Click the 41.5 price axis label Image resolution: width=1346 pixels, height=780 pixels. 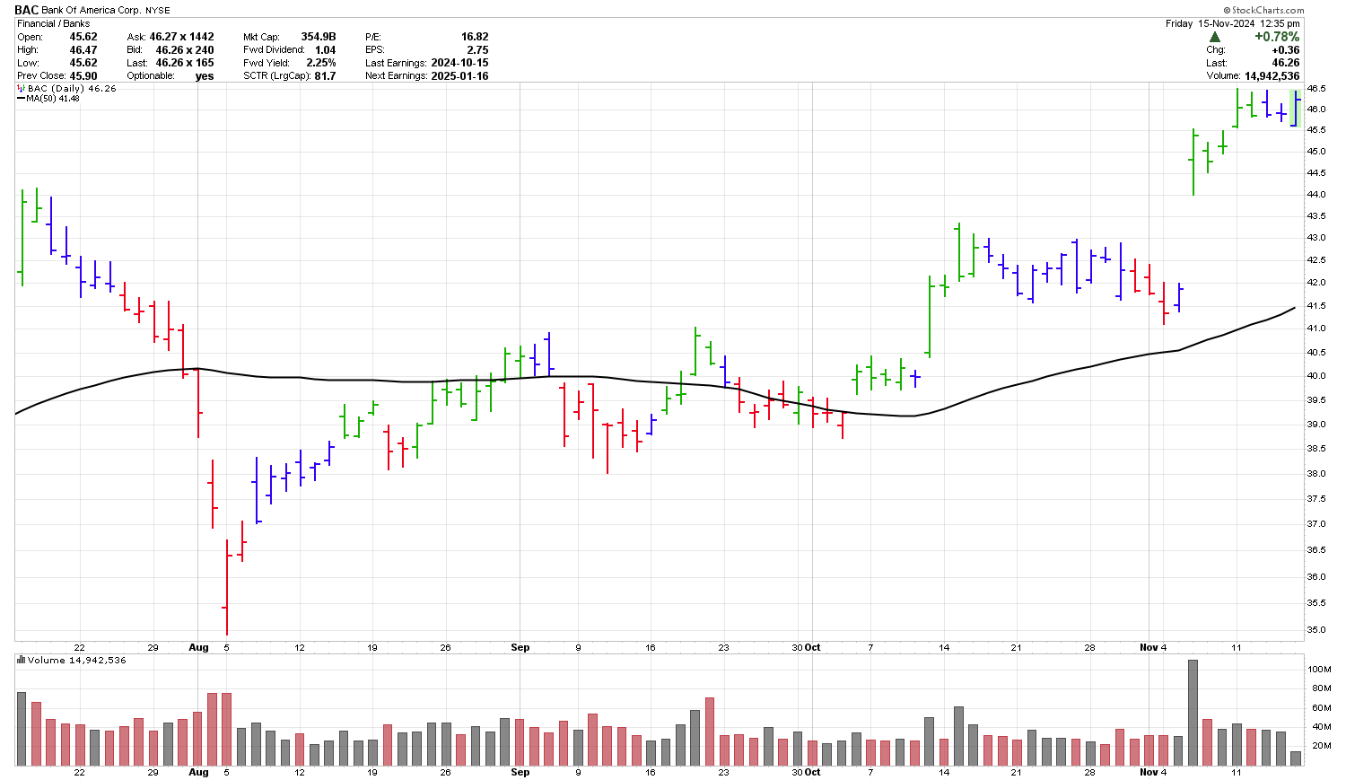1315,306
